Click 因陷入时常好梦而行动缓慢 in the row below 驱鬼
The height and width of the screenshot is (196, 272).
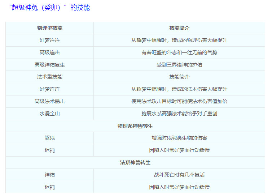coord(179,150)
